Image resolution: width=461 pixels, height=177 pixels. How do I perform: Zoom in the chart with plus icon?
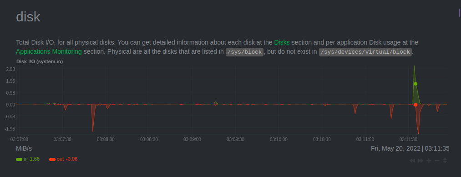point(429,161)
